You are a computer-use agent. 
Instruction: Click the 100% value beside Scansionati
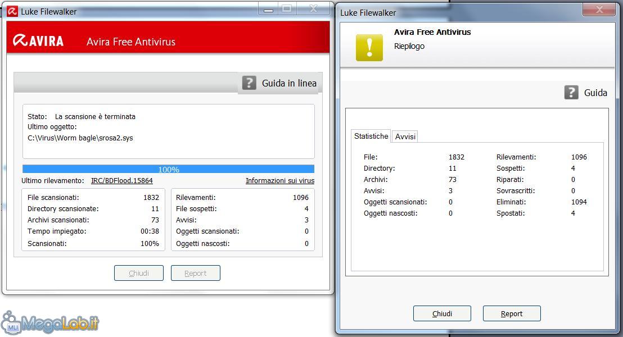click(x=150, y=243)
